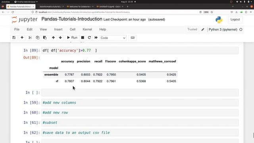Click the Python 3 (ipykernel) label

point(223,29)
